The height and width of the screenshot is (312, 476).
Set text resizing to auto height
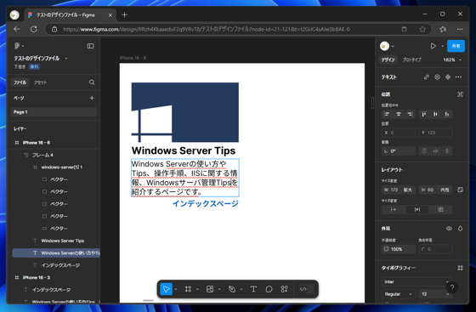[417, 209]
